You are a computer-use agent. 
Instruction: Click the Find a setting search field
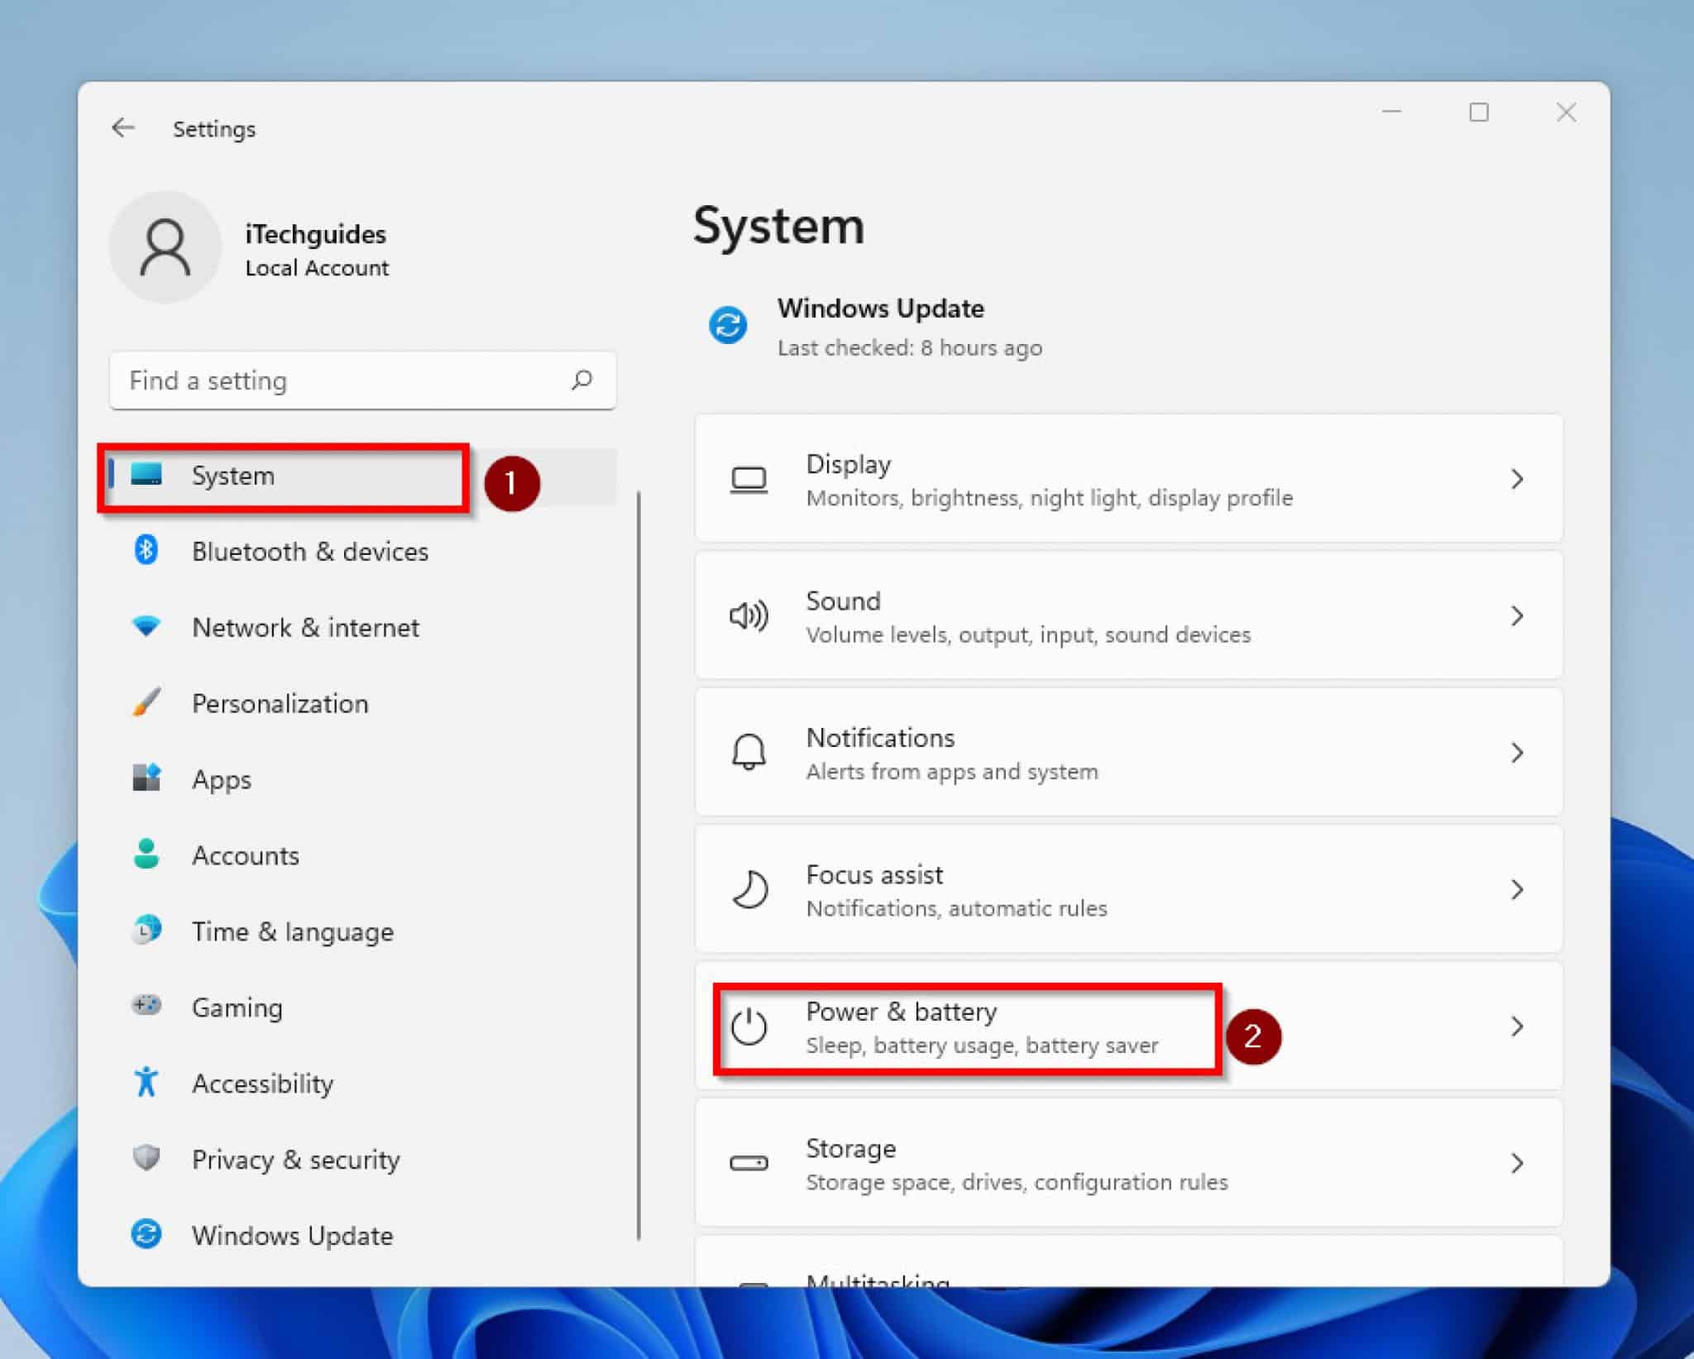(361, 380)
